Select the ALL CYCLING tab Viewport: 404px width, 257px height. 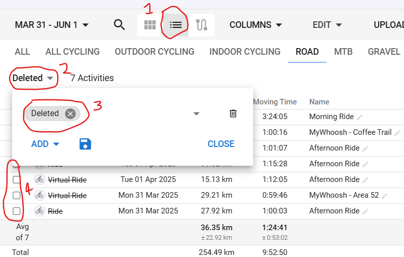point(72,52)
